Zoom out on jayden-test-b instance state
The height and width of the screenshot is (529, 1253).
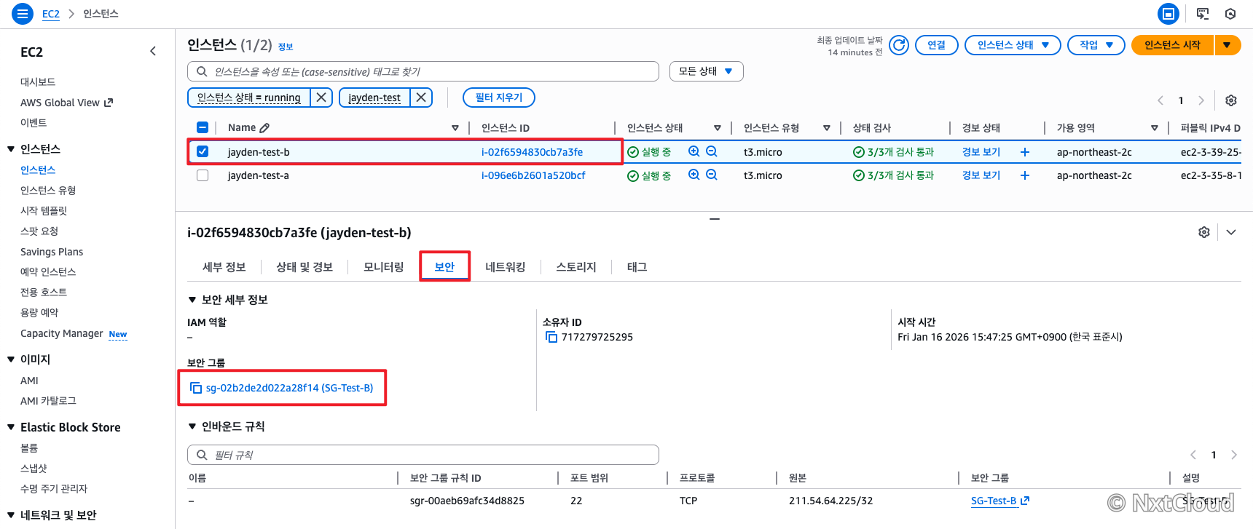pyautogui.click(x=712, y=151)
